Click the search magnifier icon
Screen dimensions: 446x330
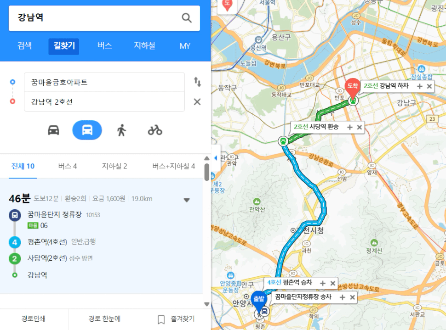point(187,18)
